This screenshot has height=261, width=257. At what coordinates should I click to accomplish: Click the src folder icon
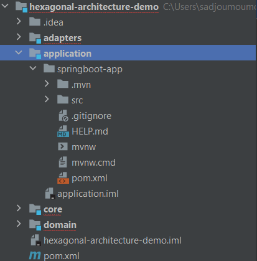pos(63,100)
